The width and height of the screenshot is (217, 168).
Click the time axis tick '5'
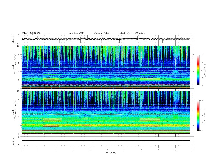click(107, 150)
